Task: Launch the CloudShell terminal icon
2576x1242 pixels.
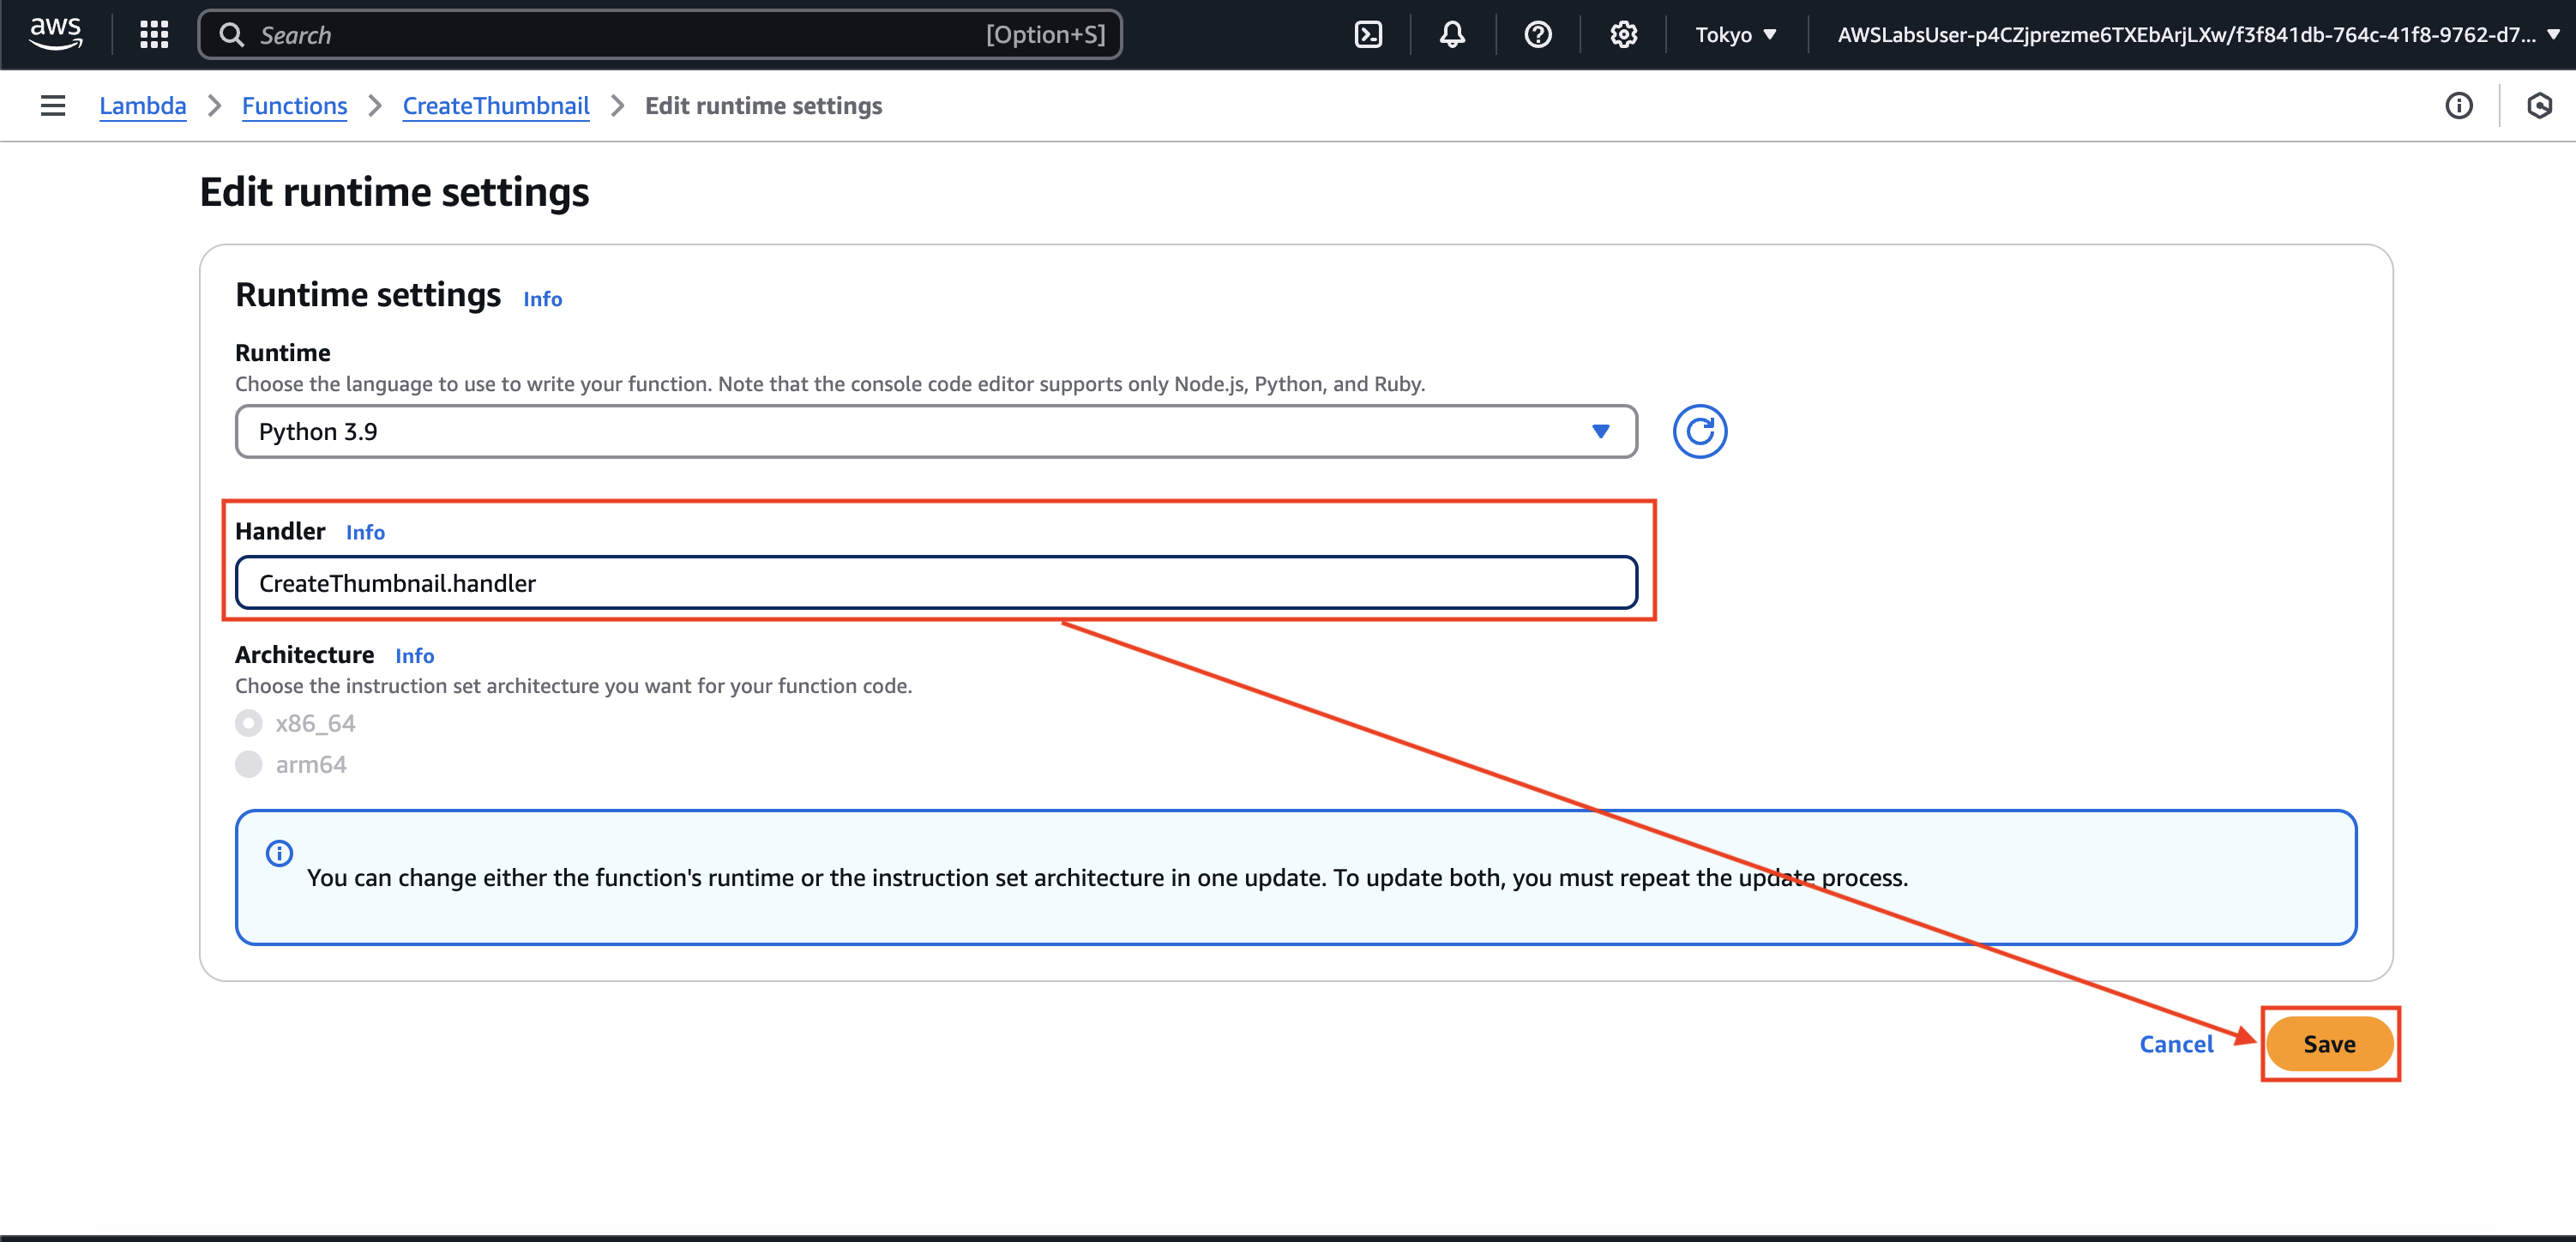Action: click(1367, 35)
